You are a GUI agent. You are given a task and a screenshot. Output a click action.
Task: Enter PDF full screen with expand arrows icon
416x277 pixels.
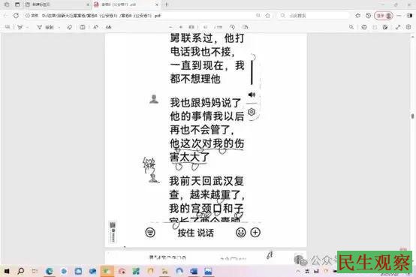click(398, 27)
